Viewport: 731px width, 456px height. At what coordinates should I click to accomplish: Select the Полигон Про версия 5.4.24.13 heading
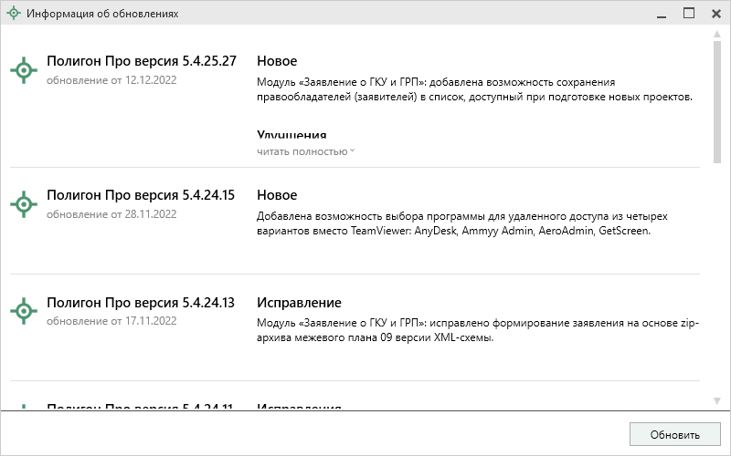[x=142, y=302]
